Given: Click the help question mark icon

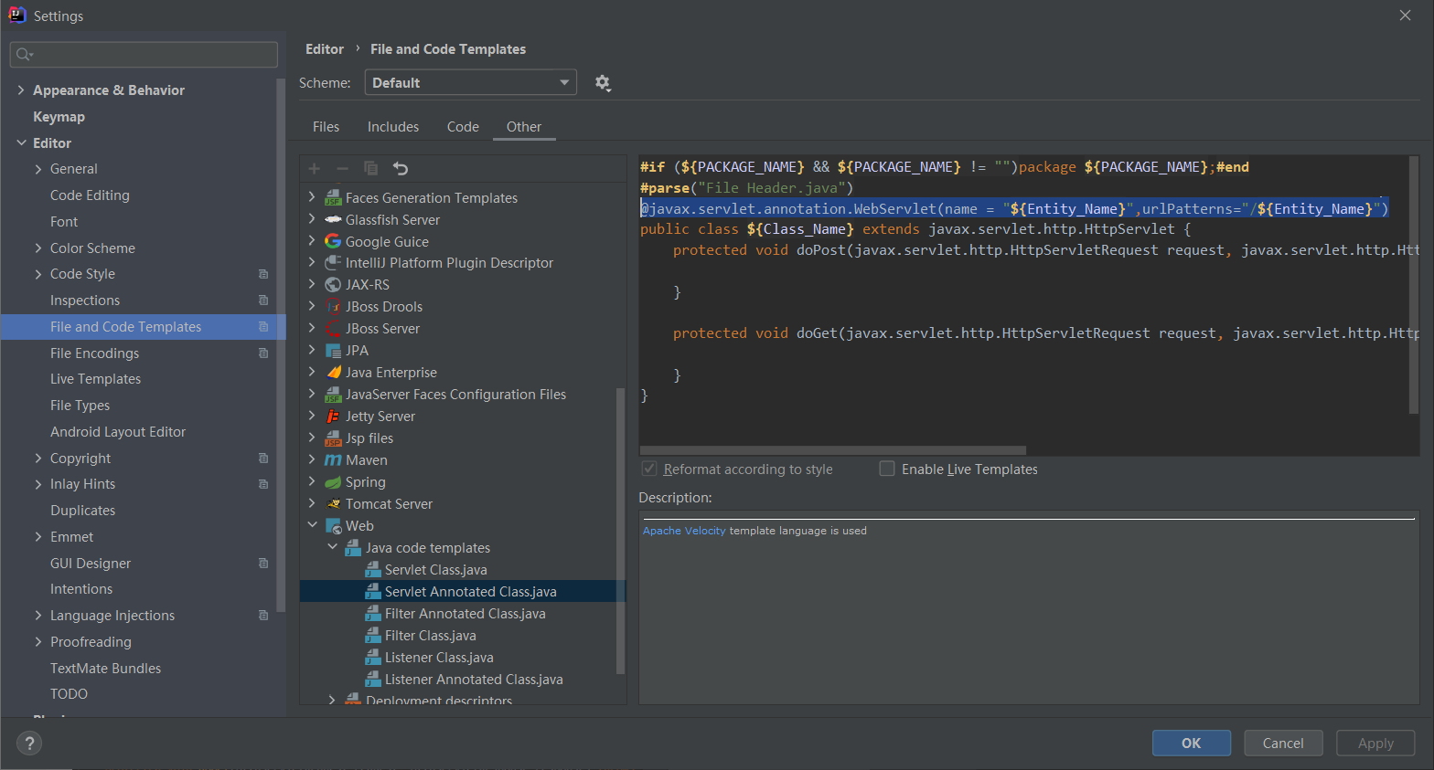Looking at the screenshot, I should (29, 744).
